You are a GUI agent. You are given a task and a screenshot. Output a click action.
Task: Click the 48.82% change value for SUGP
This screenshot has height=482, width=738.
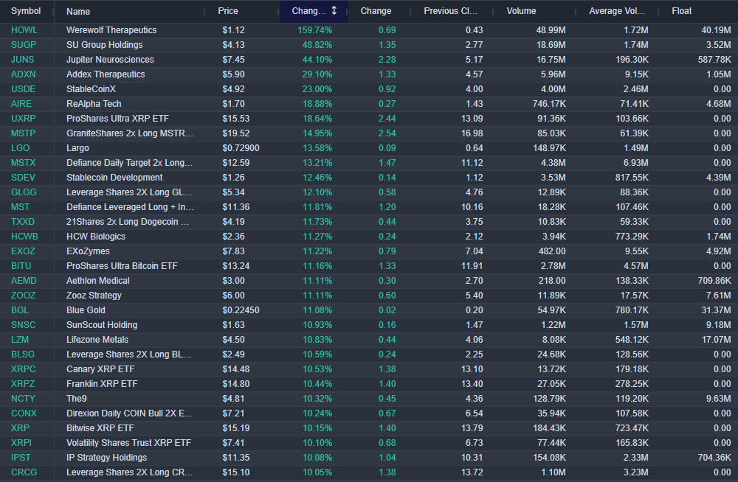(317, 45)
